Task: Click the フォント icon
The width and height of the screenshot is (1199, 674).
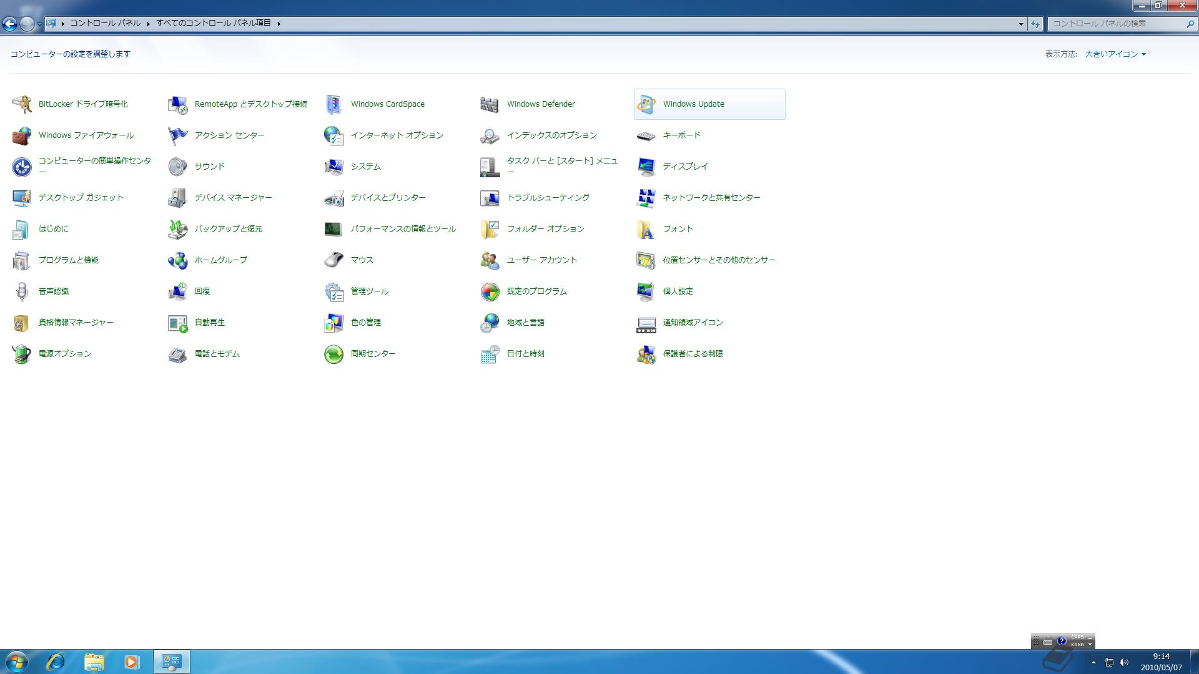Action: 646,229
